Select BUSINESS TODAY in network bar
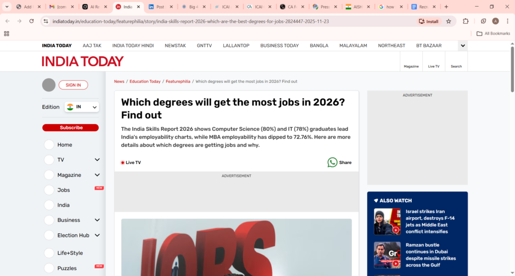515x276 pixels. coord(279,45)
